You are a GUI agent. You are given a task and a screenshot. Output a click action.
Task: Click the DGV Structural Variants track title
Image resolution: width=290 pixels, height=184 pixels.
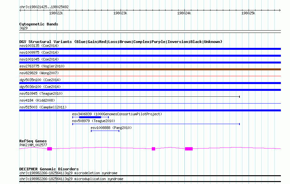pos(121,42)
